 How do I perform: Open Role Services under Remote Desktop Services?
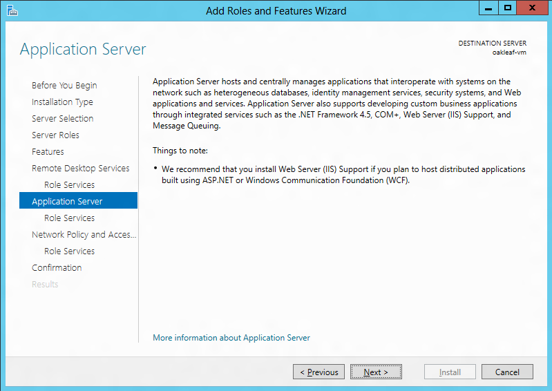click(69, 184)
